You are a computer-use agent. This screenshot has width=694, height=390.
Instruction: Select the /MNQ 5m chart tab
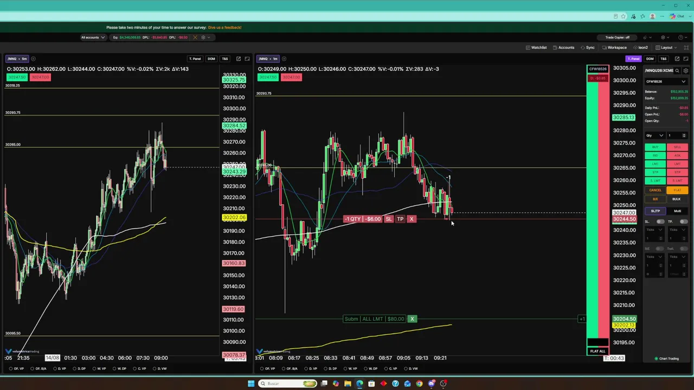[16, 58]
